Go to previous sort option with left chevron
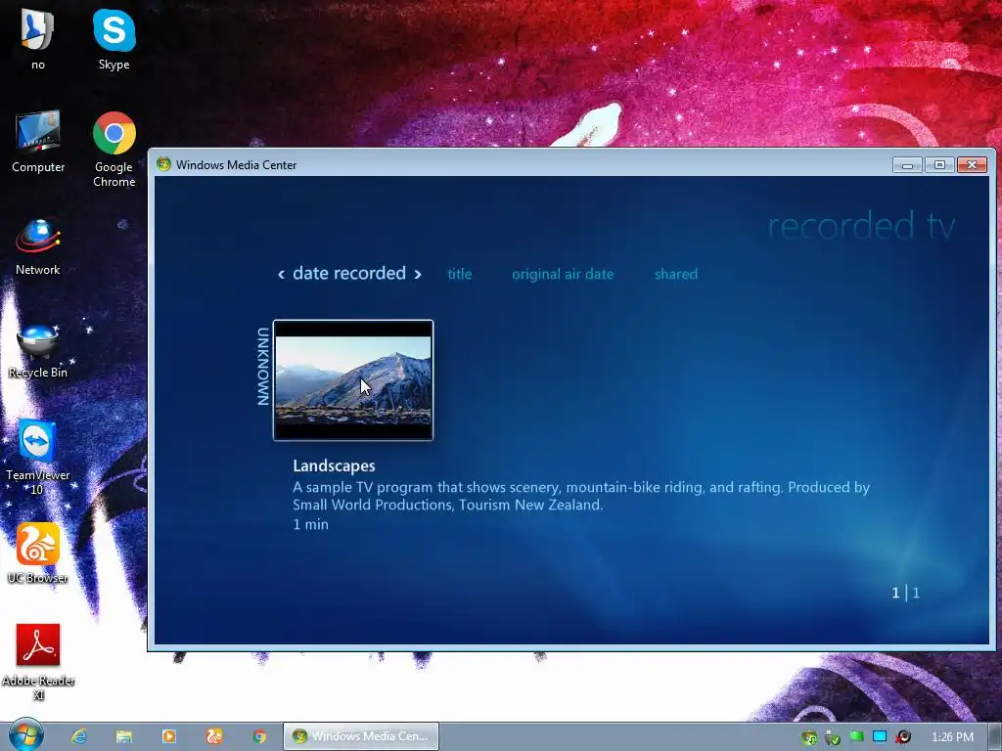1002x751 pixels. click(281, 274)
